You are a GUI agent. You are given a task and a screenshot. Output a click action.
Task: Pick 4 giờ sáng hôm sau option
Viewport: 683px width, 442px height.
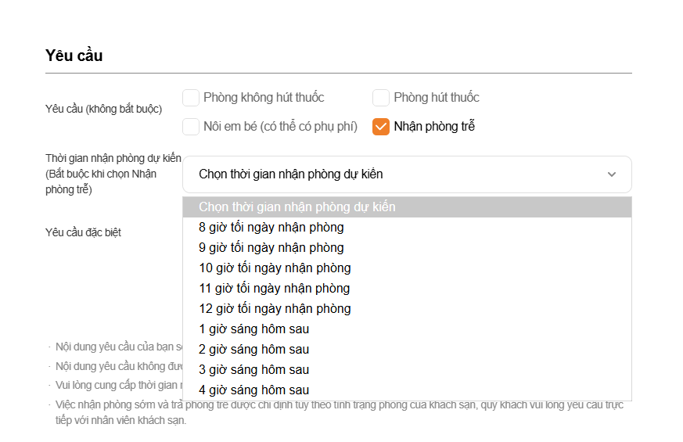254,390
